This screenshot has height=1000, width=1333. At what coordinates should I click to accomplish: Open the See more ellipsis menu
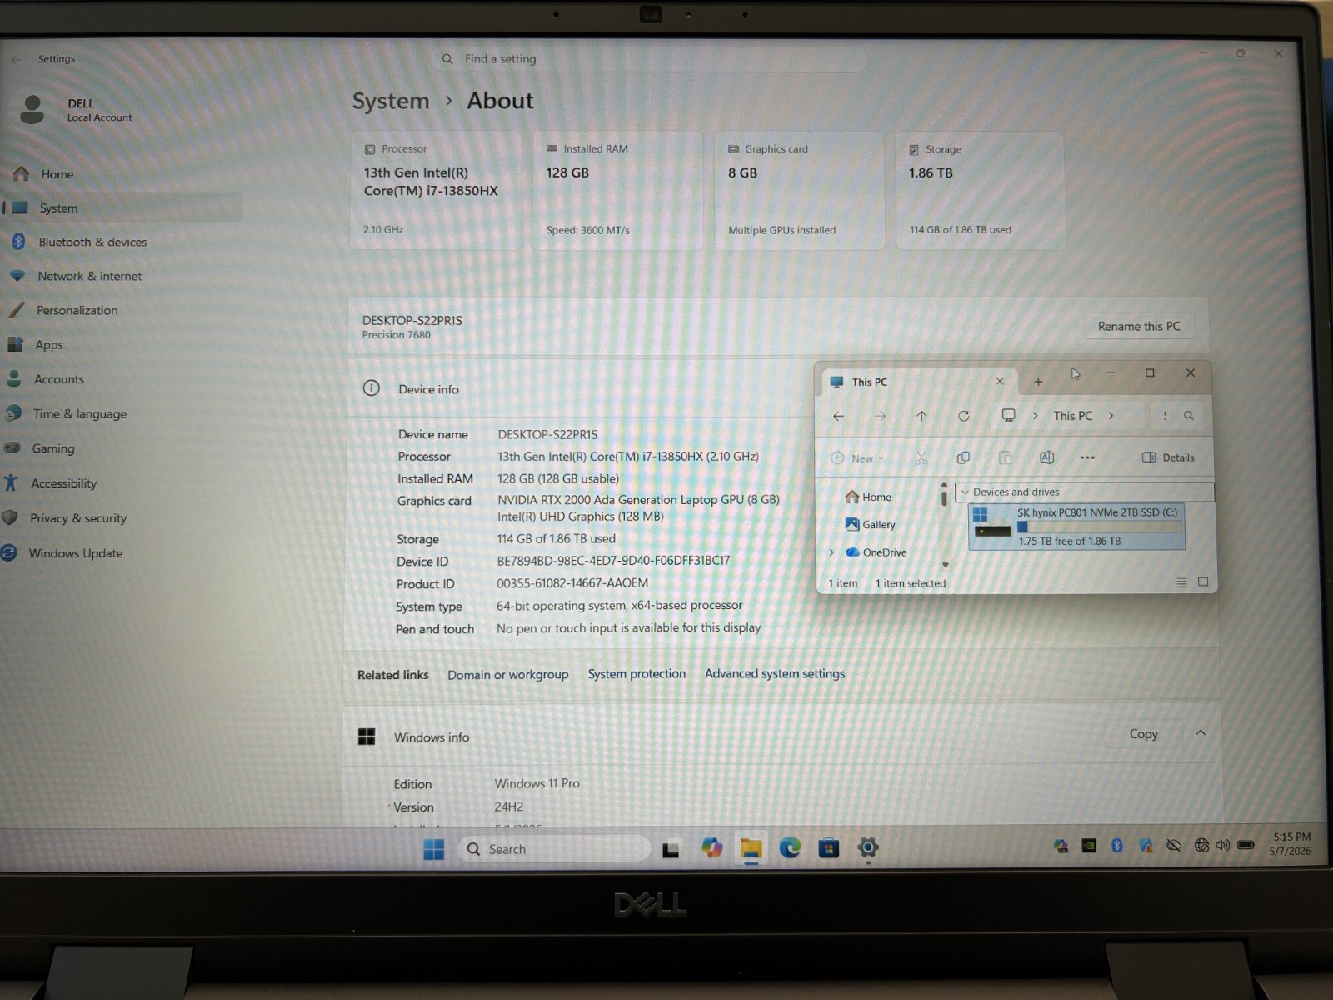point(1087,457)
